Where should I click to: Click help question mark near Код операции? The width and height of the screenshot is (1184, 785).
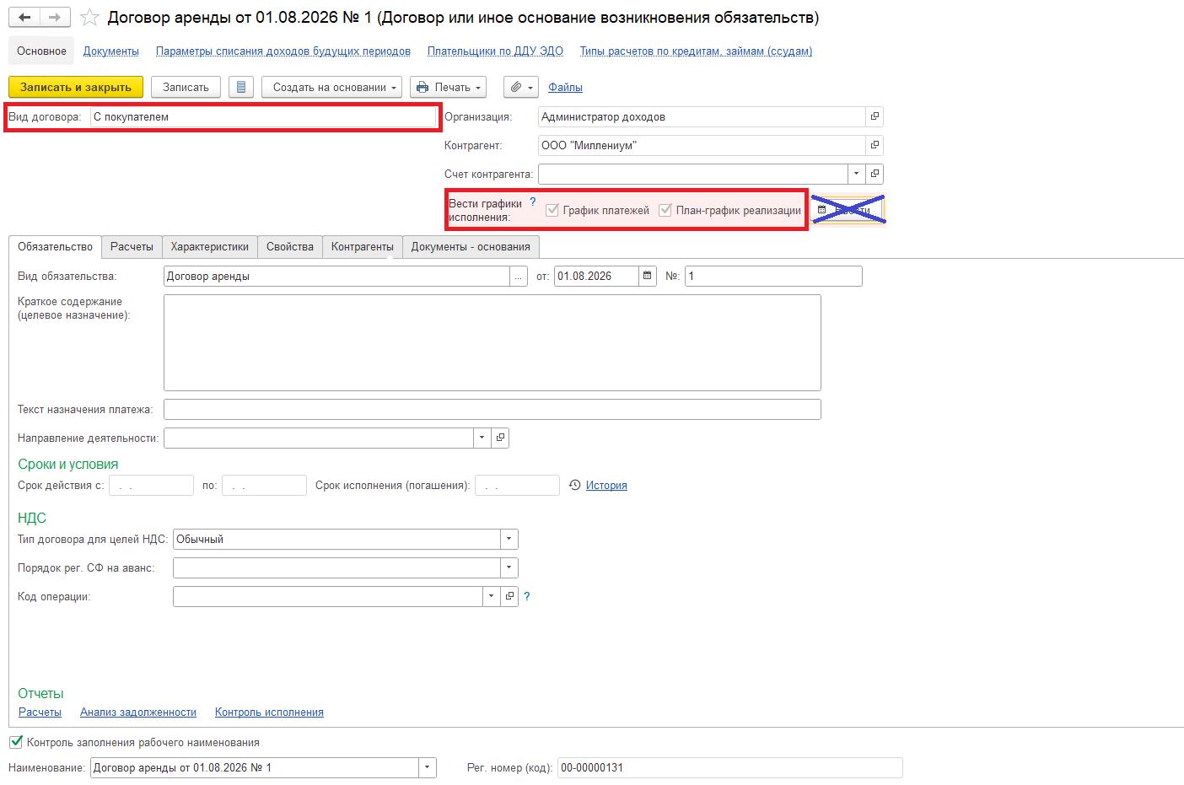(527, 596)
